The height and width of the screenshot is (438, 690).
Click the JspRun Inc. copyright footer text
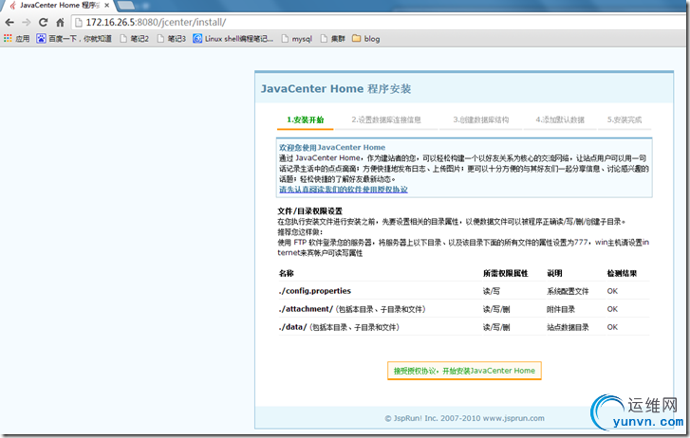click(x=464, y=418)
